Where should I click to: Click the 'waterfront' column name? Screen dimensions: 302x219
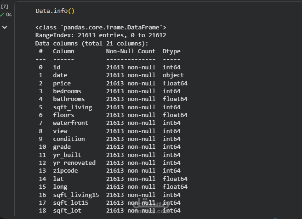pos(71,123)
